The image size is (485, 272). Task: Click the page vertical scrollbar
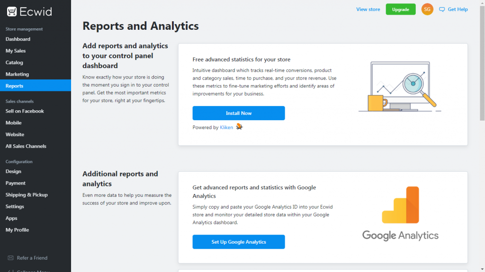coord(482,61)
